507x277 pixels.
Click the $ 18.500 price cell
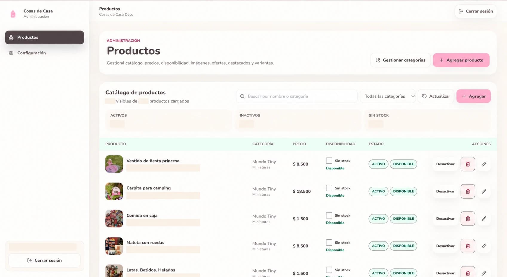click(x=302, y=191)
